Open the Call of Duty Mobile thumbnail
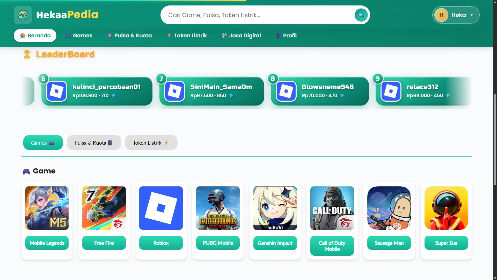The image size is (497, 280). coord(332,208)
